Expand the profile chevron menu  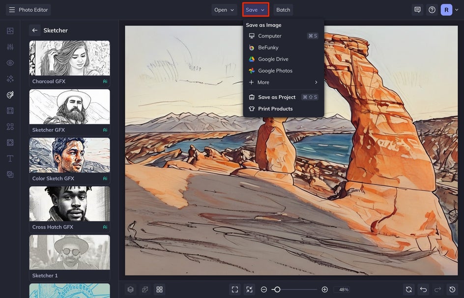[x=457, y=10]
